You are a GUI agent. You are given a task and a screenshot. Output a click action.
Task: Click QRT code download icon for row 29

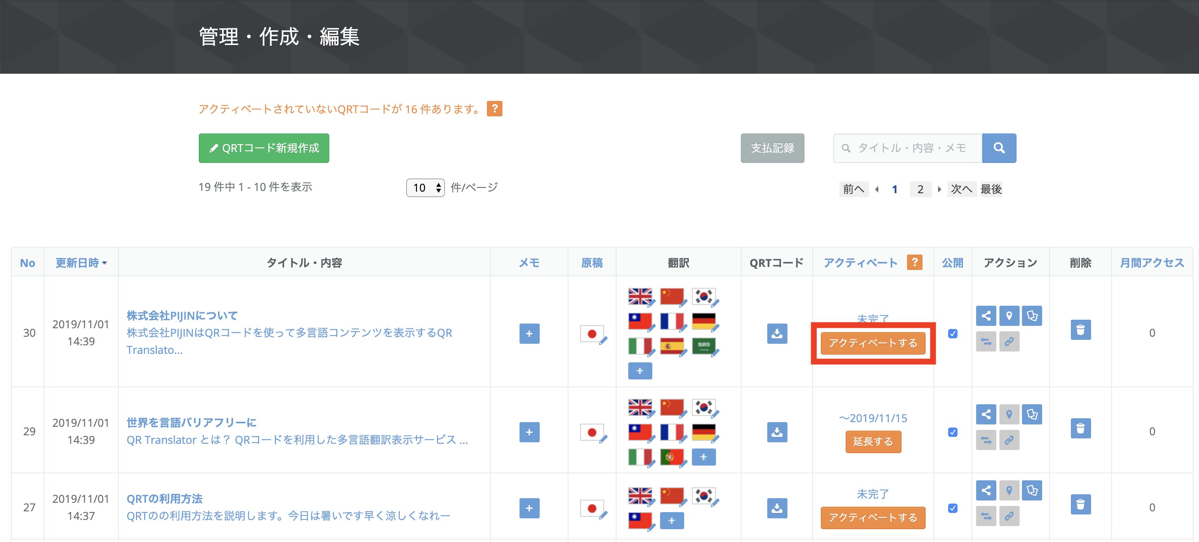[777, 432]
